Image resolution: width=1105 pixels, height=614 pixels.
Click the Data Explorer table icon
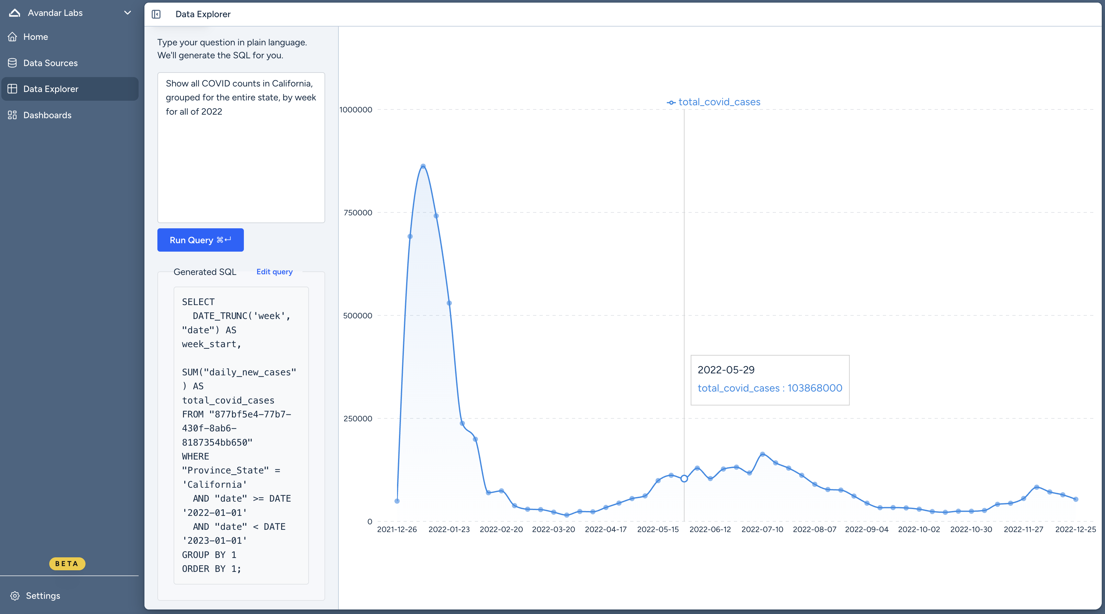[12, 88]
